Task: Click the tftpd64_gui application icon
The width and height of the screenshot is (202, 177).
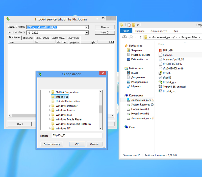Action: coord(160,82)
